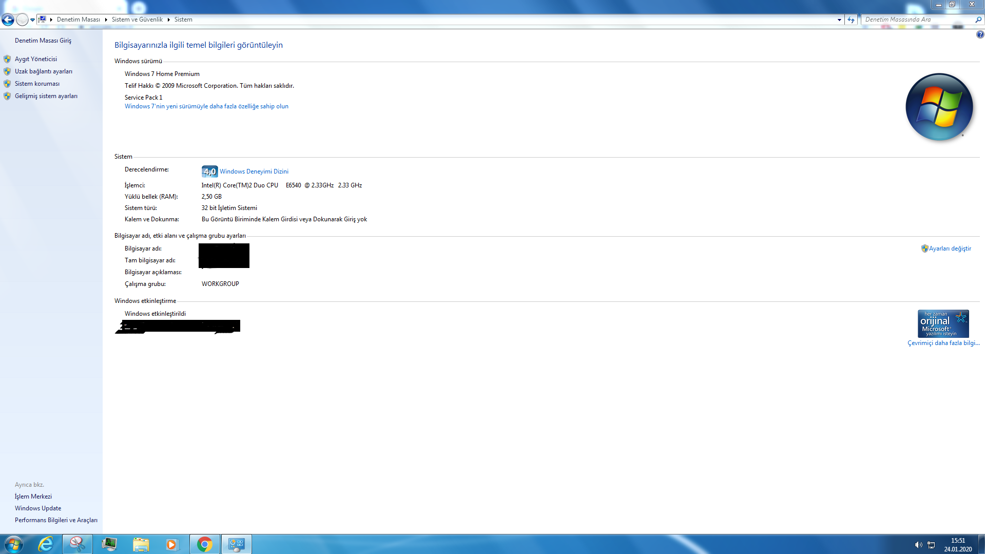Click shield icon beside Sistem koruması
This screenshot has width=985, height=554.
coord(7,84)
